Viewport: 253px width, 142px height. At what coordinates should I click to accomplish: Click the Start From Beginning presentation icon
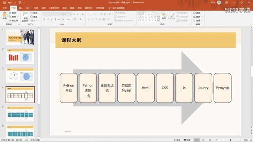click(x=20, y=3)
